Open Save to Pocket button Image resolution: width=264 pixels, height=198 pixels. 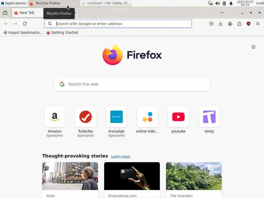click(211, 24)
